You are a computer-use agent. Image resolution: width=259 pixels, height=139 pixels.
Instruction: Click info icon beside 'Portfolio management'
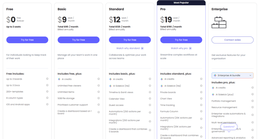[252, 101]
